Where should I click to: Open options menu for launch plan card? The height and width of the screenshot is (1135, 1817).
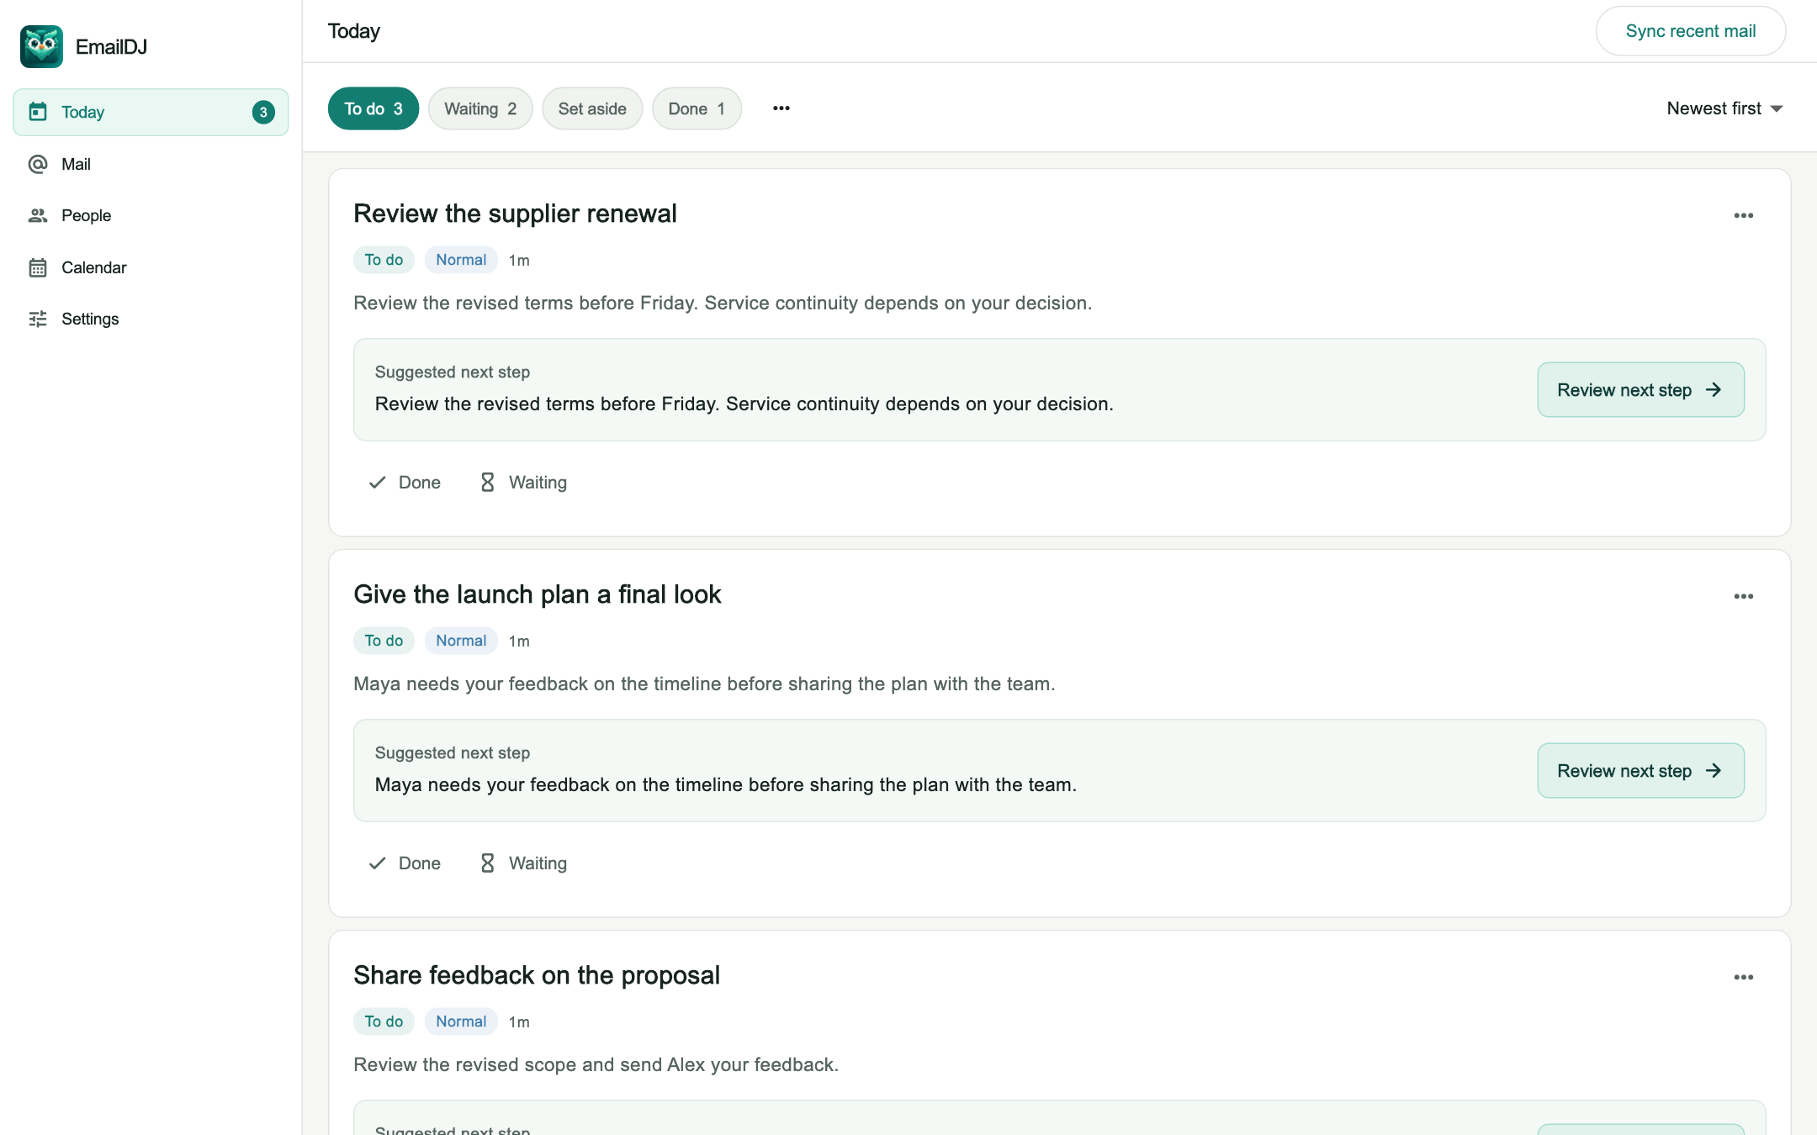tap(1744, 597)
